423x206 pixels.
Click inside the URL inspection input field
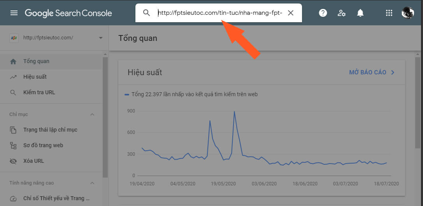coord(220,13)
